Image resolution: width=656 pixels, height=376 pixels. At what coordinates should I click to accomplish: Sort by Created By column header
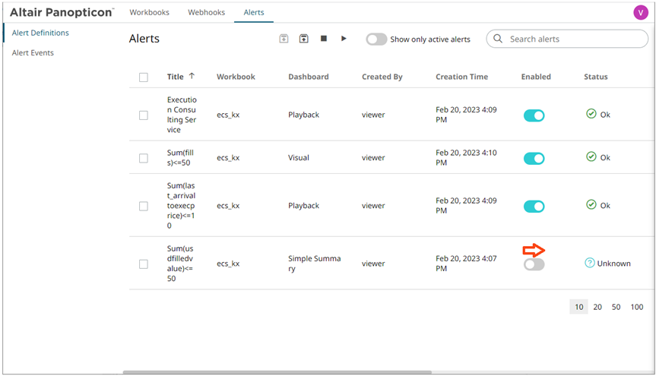coord(382,77)
